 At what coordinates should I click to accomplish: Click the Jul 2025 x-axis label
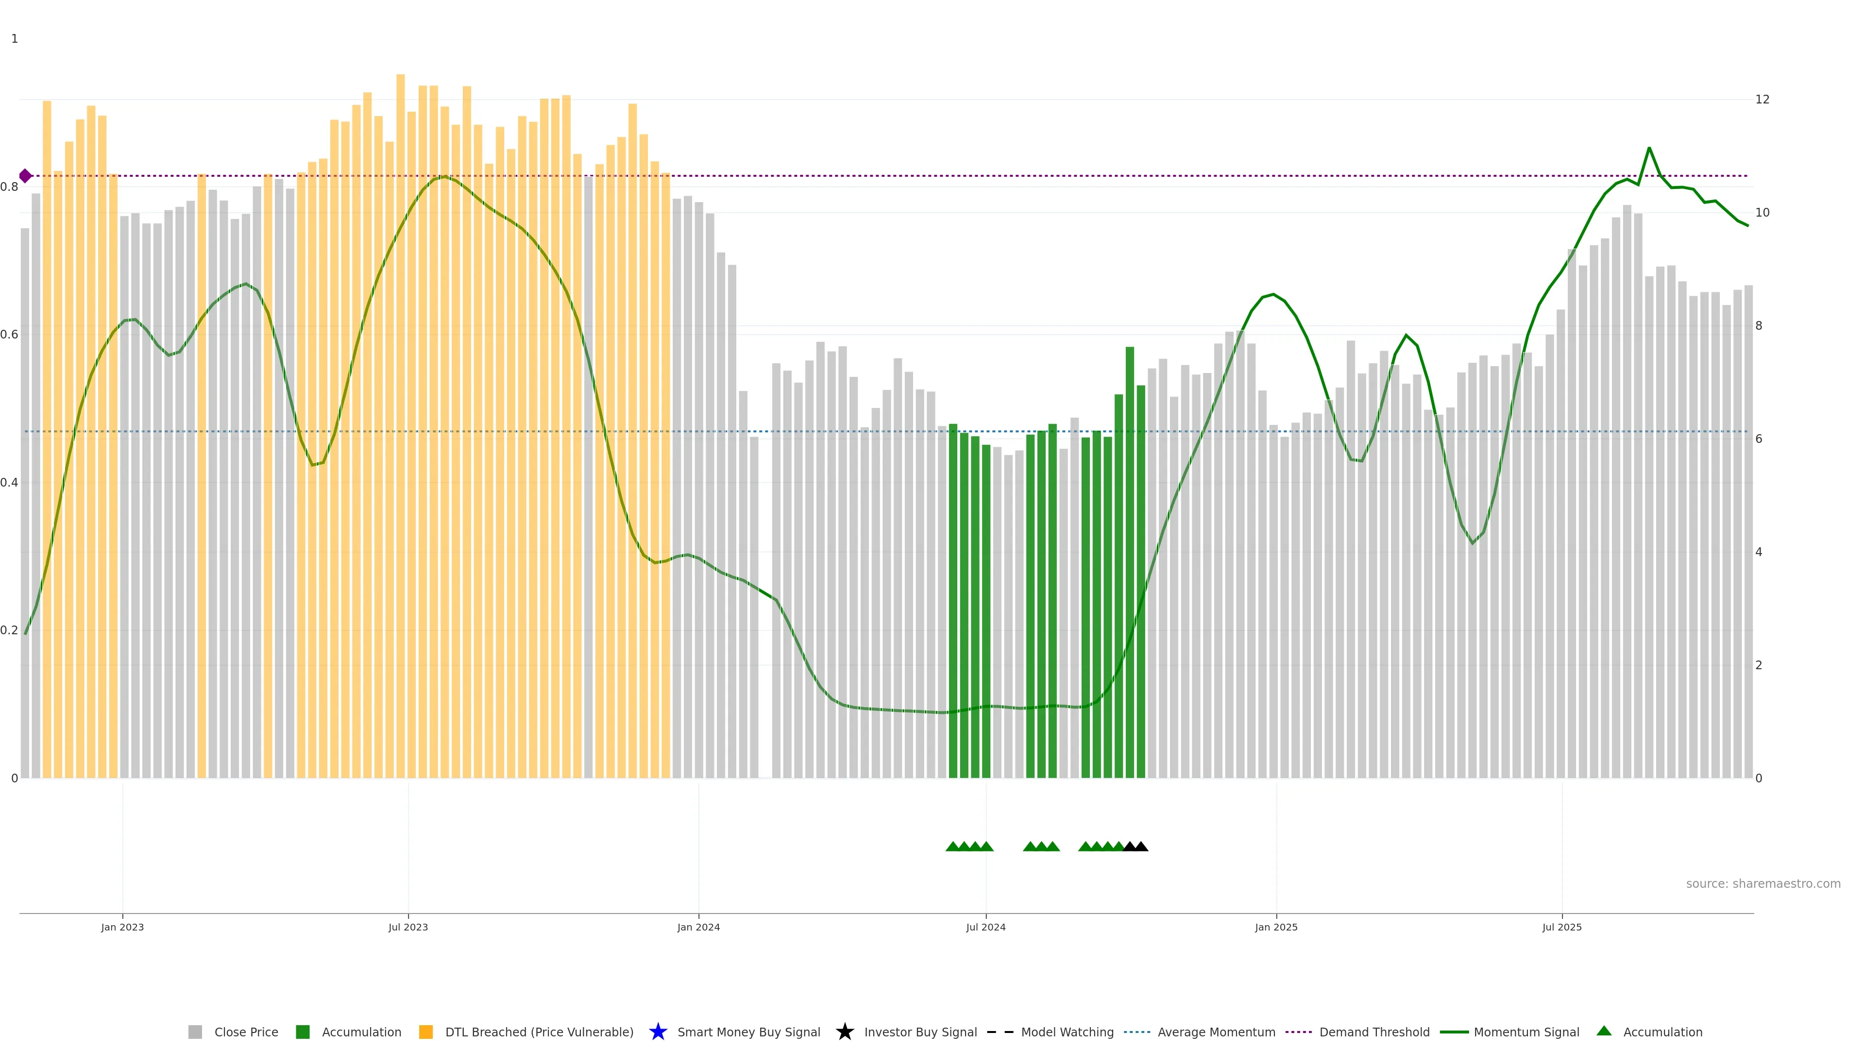point(1561,928)
